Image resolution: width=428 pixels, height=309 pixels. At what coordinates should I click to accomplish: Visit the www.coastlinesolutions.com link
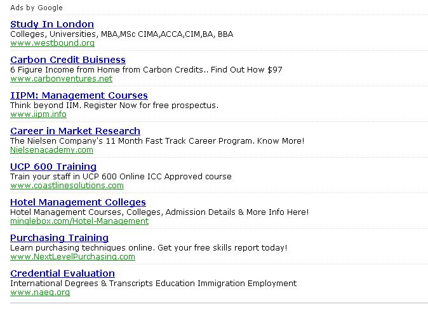[x=67, y=186]
